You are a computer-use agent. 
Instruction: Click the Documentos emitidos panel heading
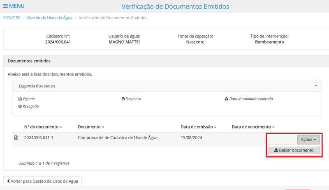29,61
